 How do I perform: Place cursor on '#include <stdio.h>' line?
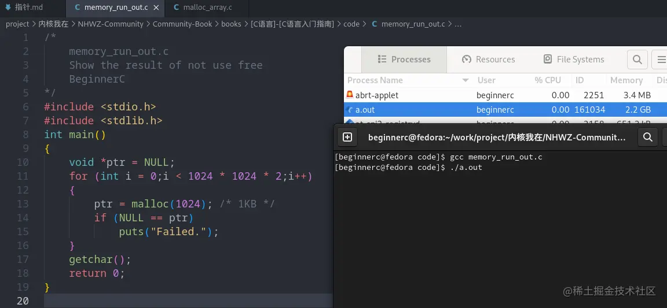(x=100, y=107)
